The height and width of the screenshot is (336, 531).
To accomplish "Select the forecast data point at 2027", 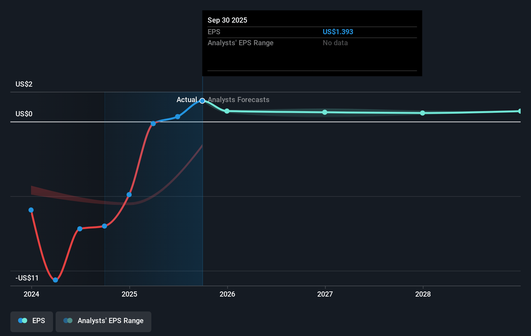I will (x=325, y=112).
